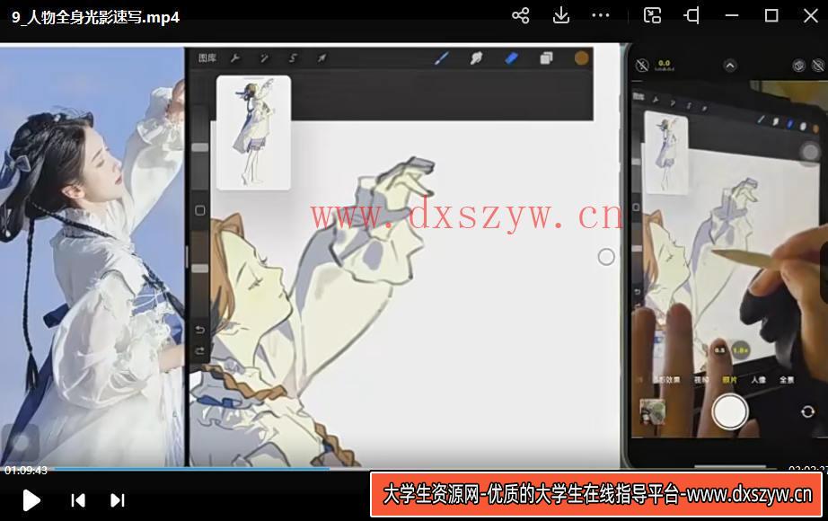This screenshot has height=521, width=828.
Task: Open the last photo thumbnail in phone camera
Action: [x=653, y=412]
